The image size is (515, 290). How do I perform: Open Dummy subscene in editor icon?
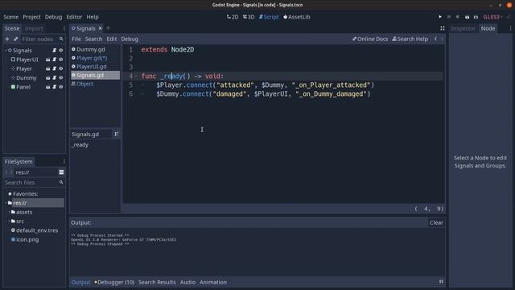coord(48,78)
